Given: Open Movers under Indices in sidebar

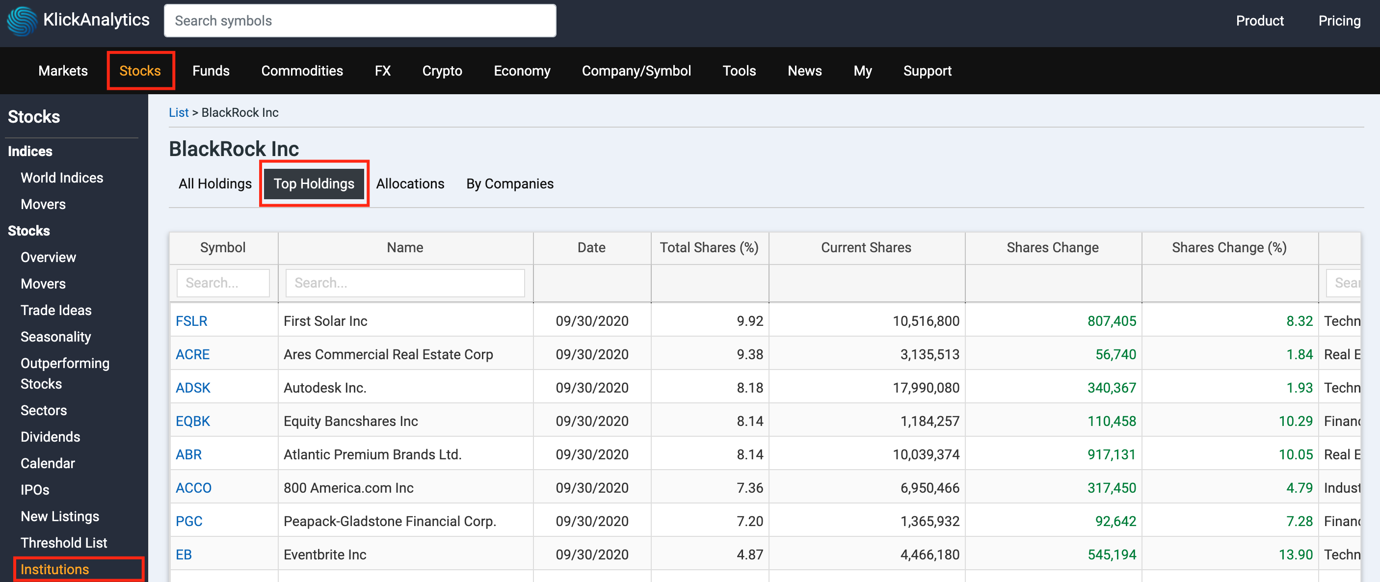Looking at the screenshot, I should (x=43, y=204).
